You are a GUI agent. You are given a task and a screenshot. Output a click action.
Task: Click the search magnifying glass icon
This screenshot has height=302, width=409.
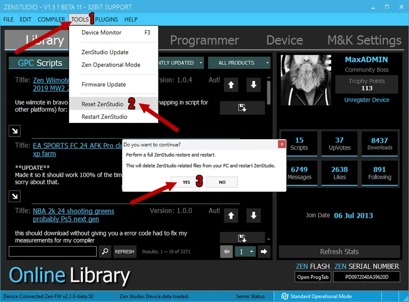(105, 251)
